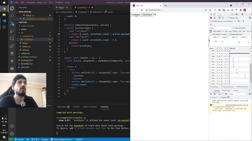Click the Windows Start button
The width and height of the screenshot is (252, 141).
4,2
